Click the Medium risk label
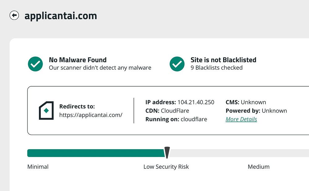Screen dimensions: 309x191 [x=259, y=167]
